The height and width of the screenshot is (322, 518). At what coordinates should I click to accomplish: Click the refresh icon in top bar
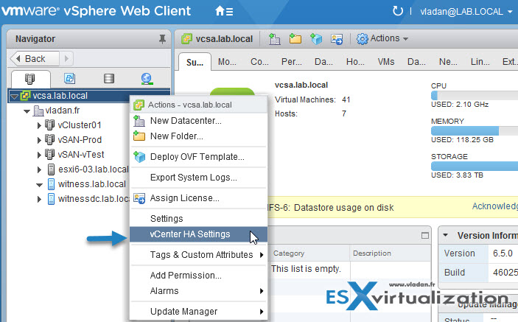(x=398, y=11)
